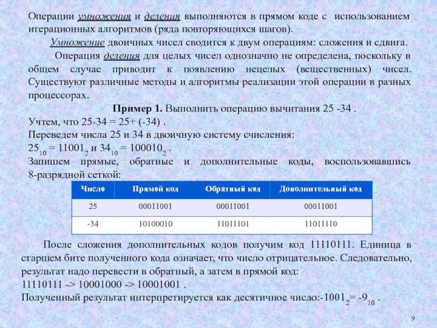The height and width of the screenshot is (328, 437).
Task: Click the text "8-разрядной сеткой"
Action: point(72,174)
